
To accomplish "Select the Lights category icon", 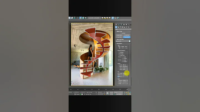I will click(120, 27).
